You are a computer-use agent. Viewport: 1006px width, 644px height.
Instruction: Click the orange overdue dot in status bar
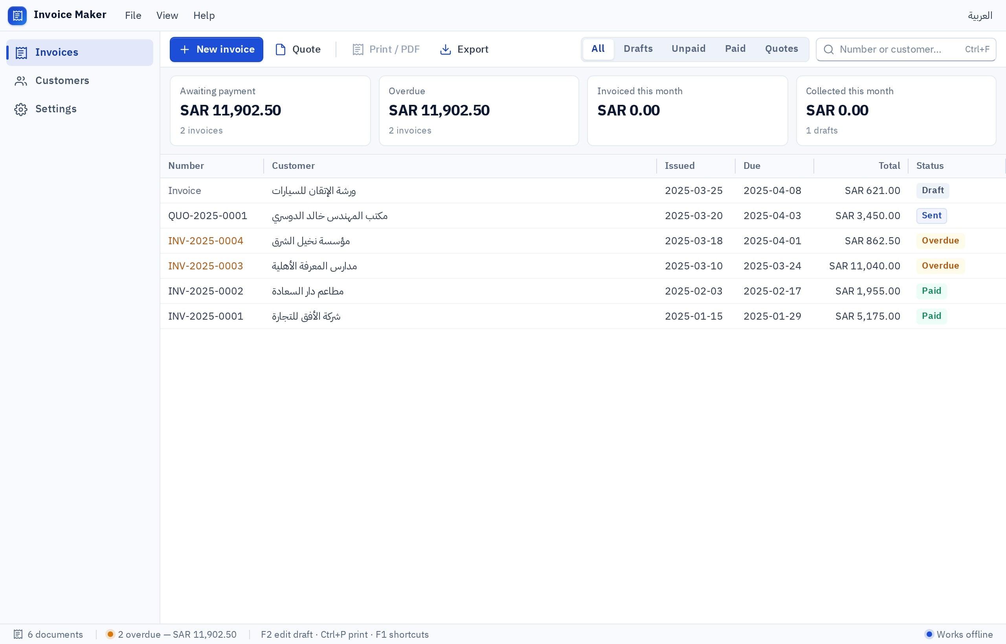[x=110, y=635]
